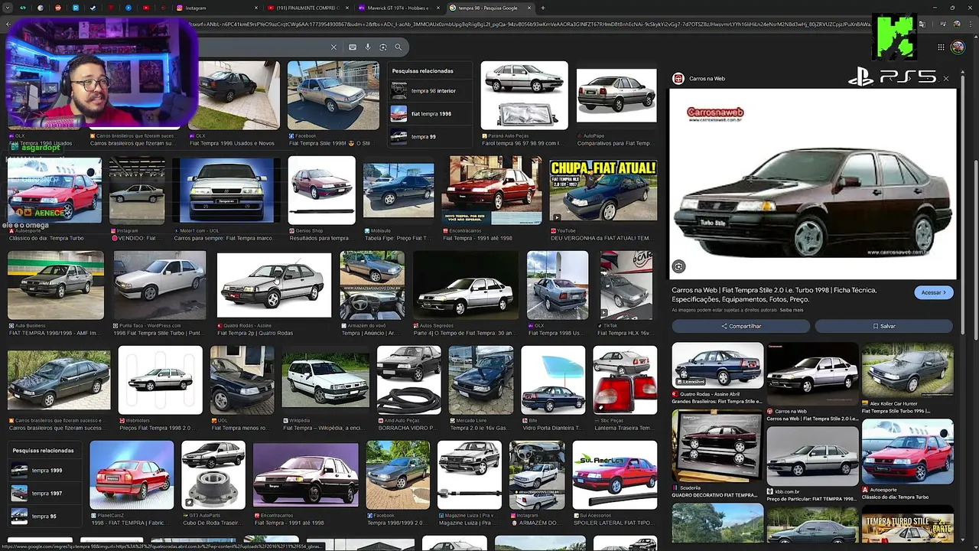Image resolution: width=979 pixels, height=551 pixels.
Task: Open the Saiba mais copyright link
Action: pyautogui.click(x=791, y=310)
